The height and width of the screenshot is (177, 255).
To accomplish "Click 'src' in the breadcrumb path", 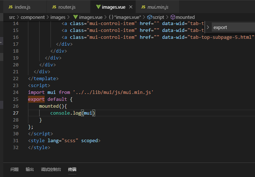I will [12, 17].
